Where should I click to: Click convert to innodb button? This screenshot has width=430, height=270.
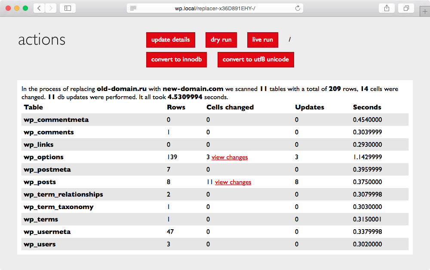[x=176, y=59]
